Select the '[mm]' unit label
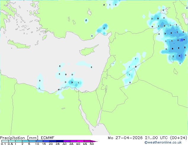This screenshot has height=145, width=188. pyautogui.click(x=33, y=138)
